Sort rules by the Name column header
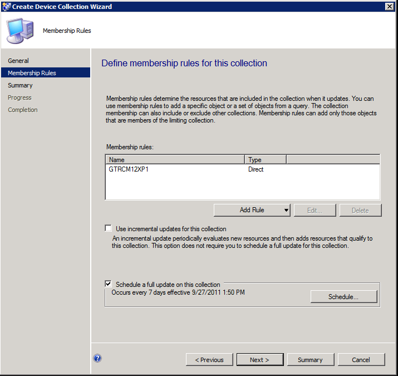The width and height of the screenshot is (398, 376). click(x=175, y=159)
